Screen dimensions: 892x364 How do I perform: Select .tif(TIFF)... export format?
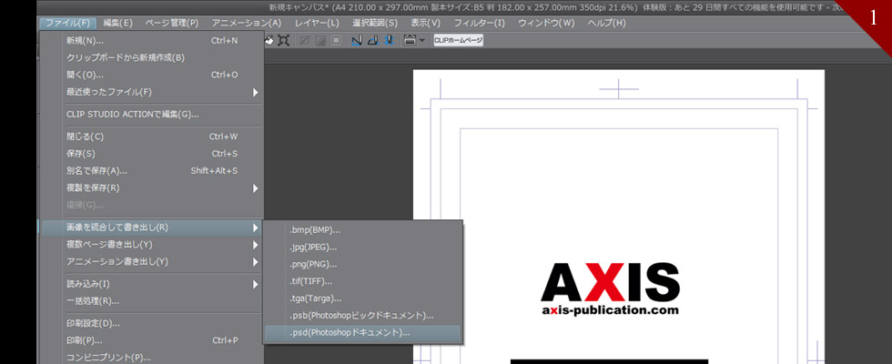point(363,281)
